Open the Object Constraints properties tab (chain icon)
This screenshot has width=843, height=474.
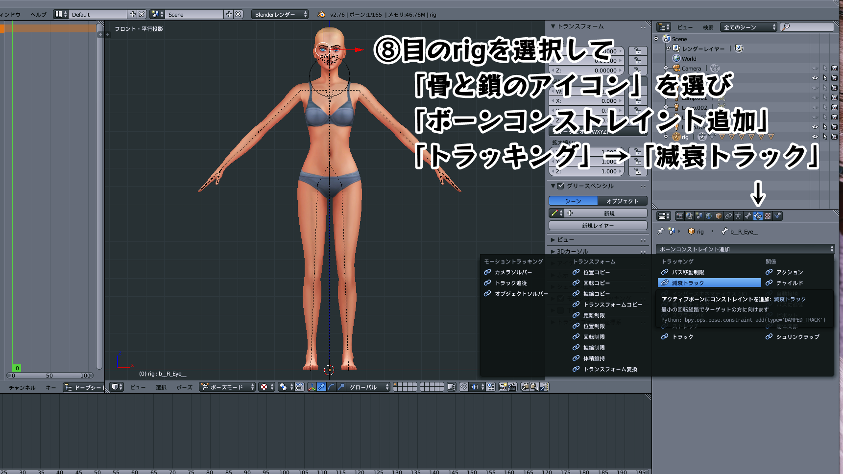point(728,216)
